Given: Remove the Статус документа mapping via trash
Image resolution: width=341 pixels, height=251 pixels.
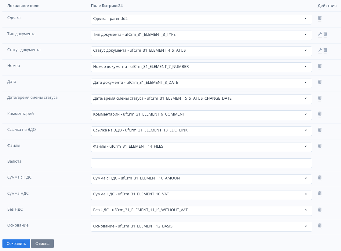Looking at the screenshot, I should (325, 50).
